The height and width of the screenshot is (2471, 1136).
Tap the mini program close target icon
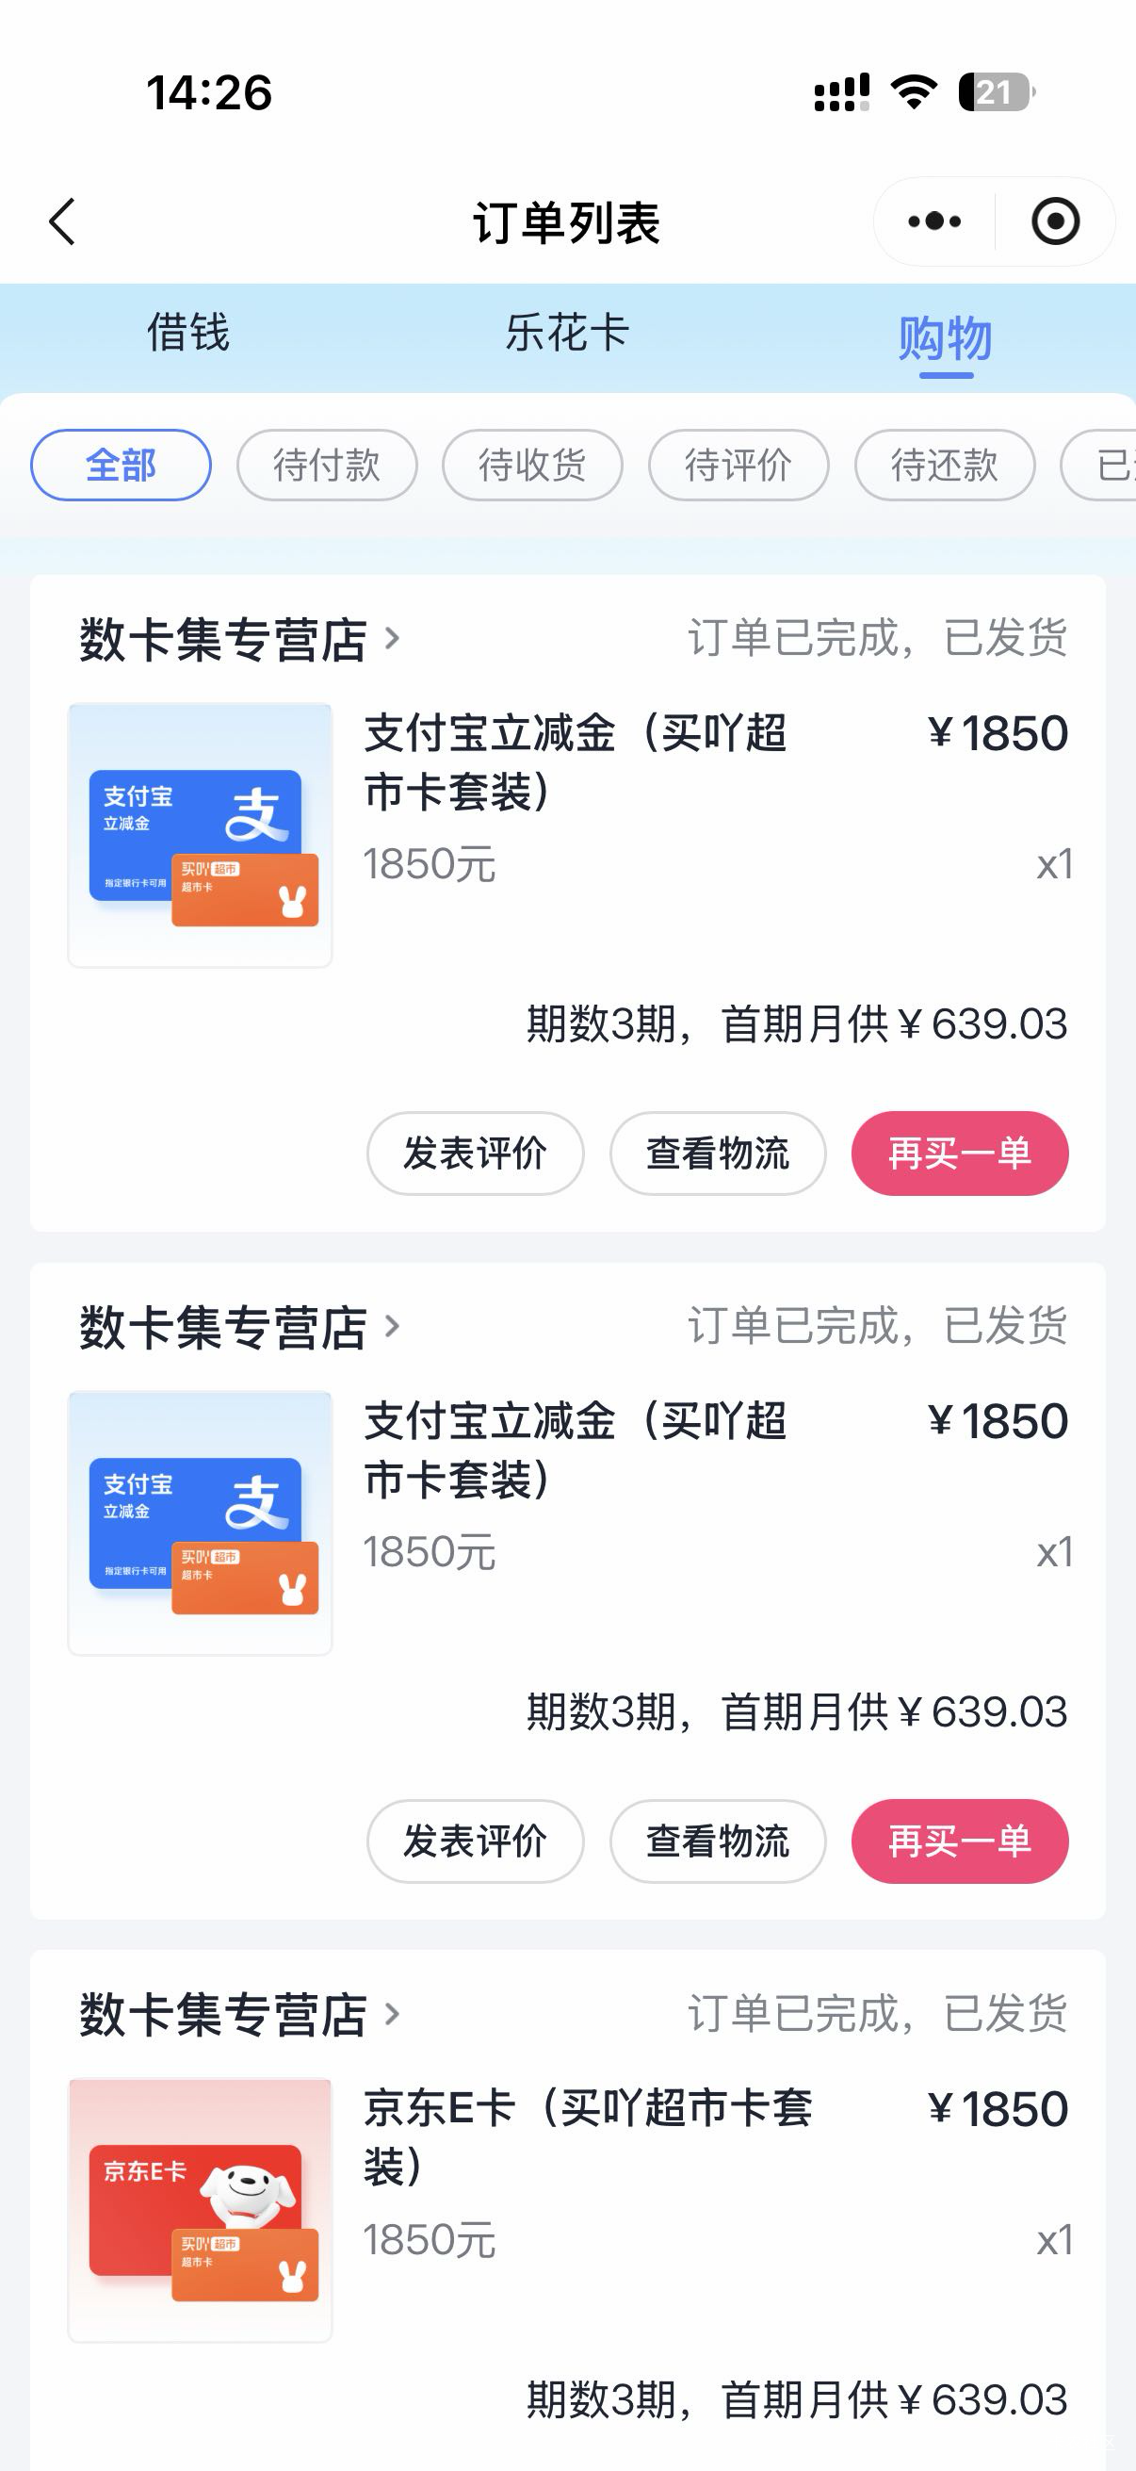point(1056,221)
